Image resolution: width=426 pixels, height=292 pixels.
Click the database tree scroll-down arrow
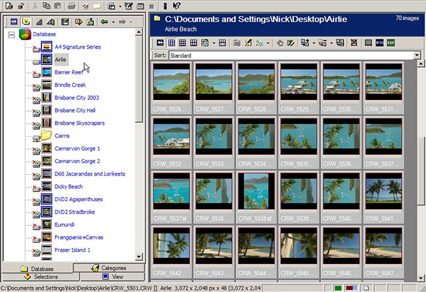point(139,256)
